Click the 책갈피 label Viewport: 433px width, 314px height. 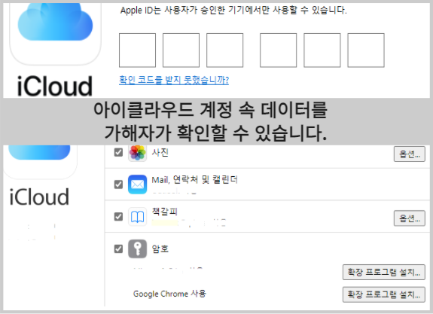(165, 212)
